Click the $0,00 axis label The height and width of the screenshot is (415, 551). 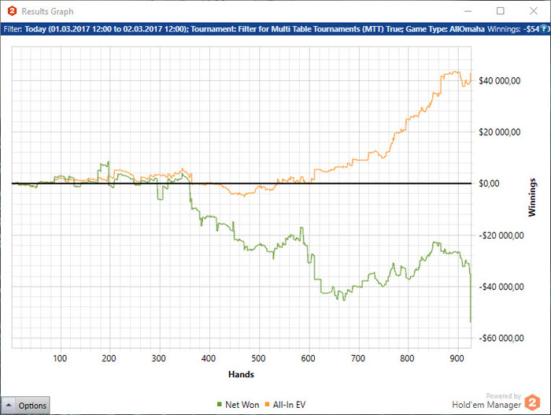pos(489,183)
